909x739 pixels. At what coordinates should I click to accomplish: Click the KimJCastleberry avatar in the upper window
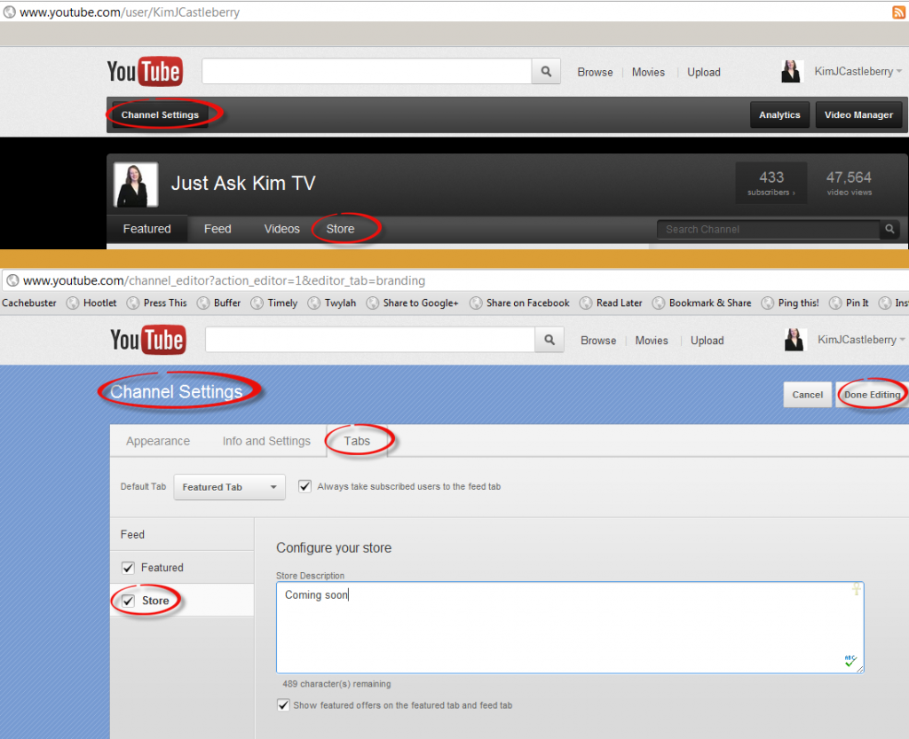791,71
